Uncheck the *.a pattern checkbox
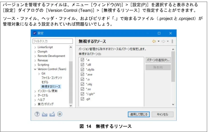This screenshot has height=132, width=209. (x=82, y=60)
